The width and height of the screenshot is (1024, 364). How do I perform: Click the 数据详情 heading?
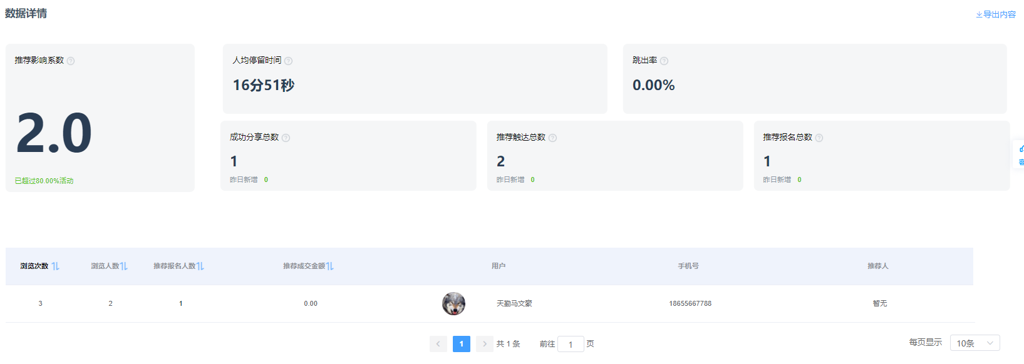pos(26,13)
